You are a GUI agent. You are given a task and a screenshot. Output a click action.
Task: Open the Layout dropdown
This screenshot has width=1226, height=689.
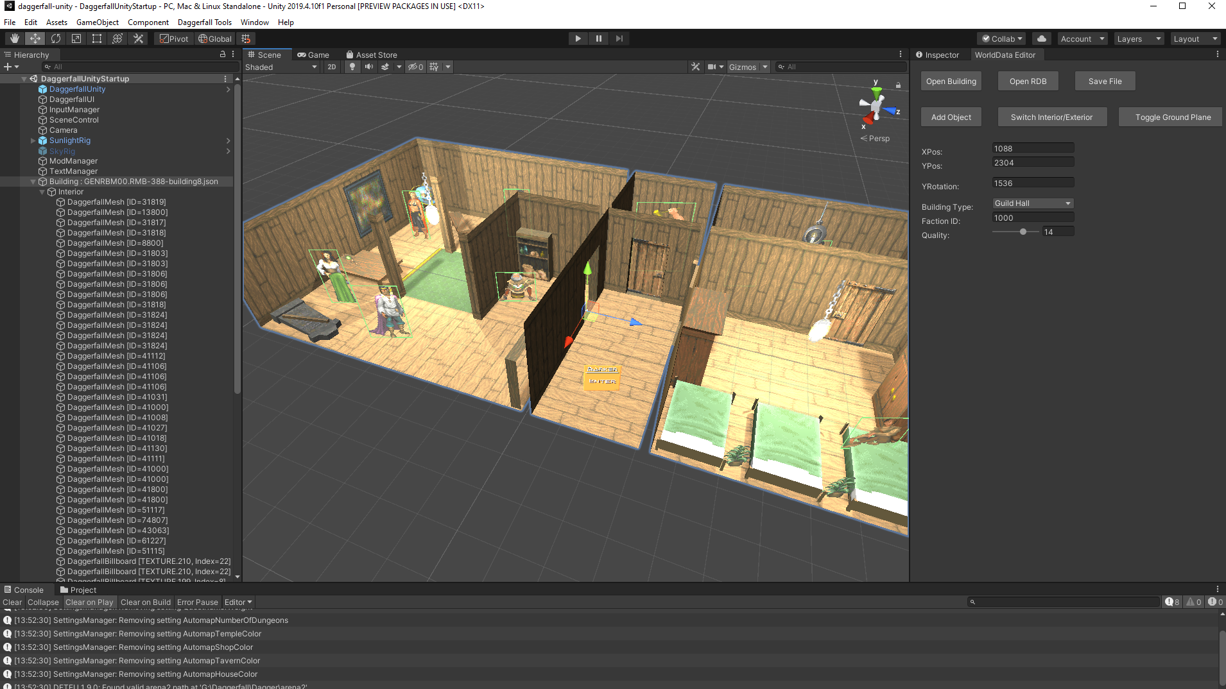pyautogui.click(x=1195, y=38)
